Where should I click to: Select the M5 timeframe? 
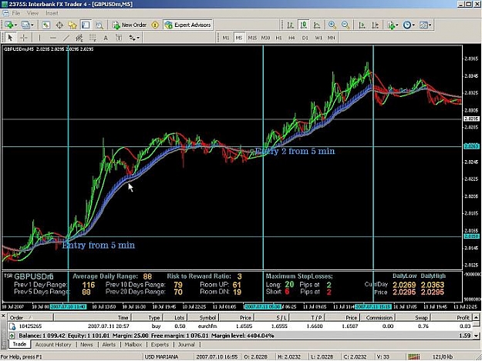pyautogui.click(x=239, y=38)
